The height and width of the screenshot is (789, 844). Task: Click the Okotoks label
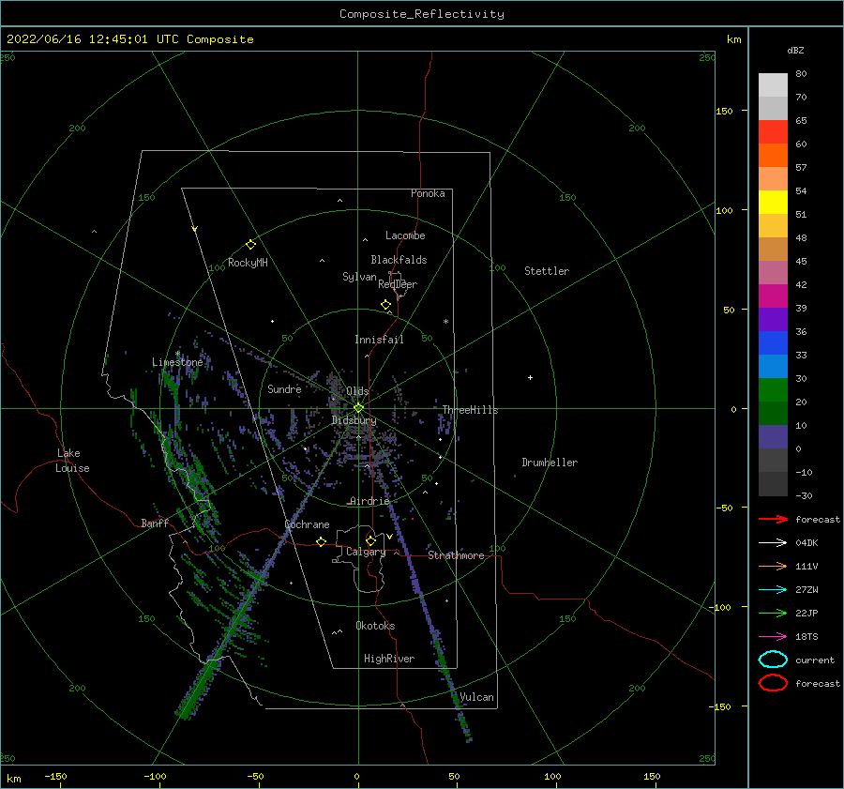[375, 625]
